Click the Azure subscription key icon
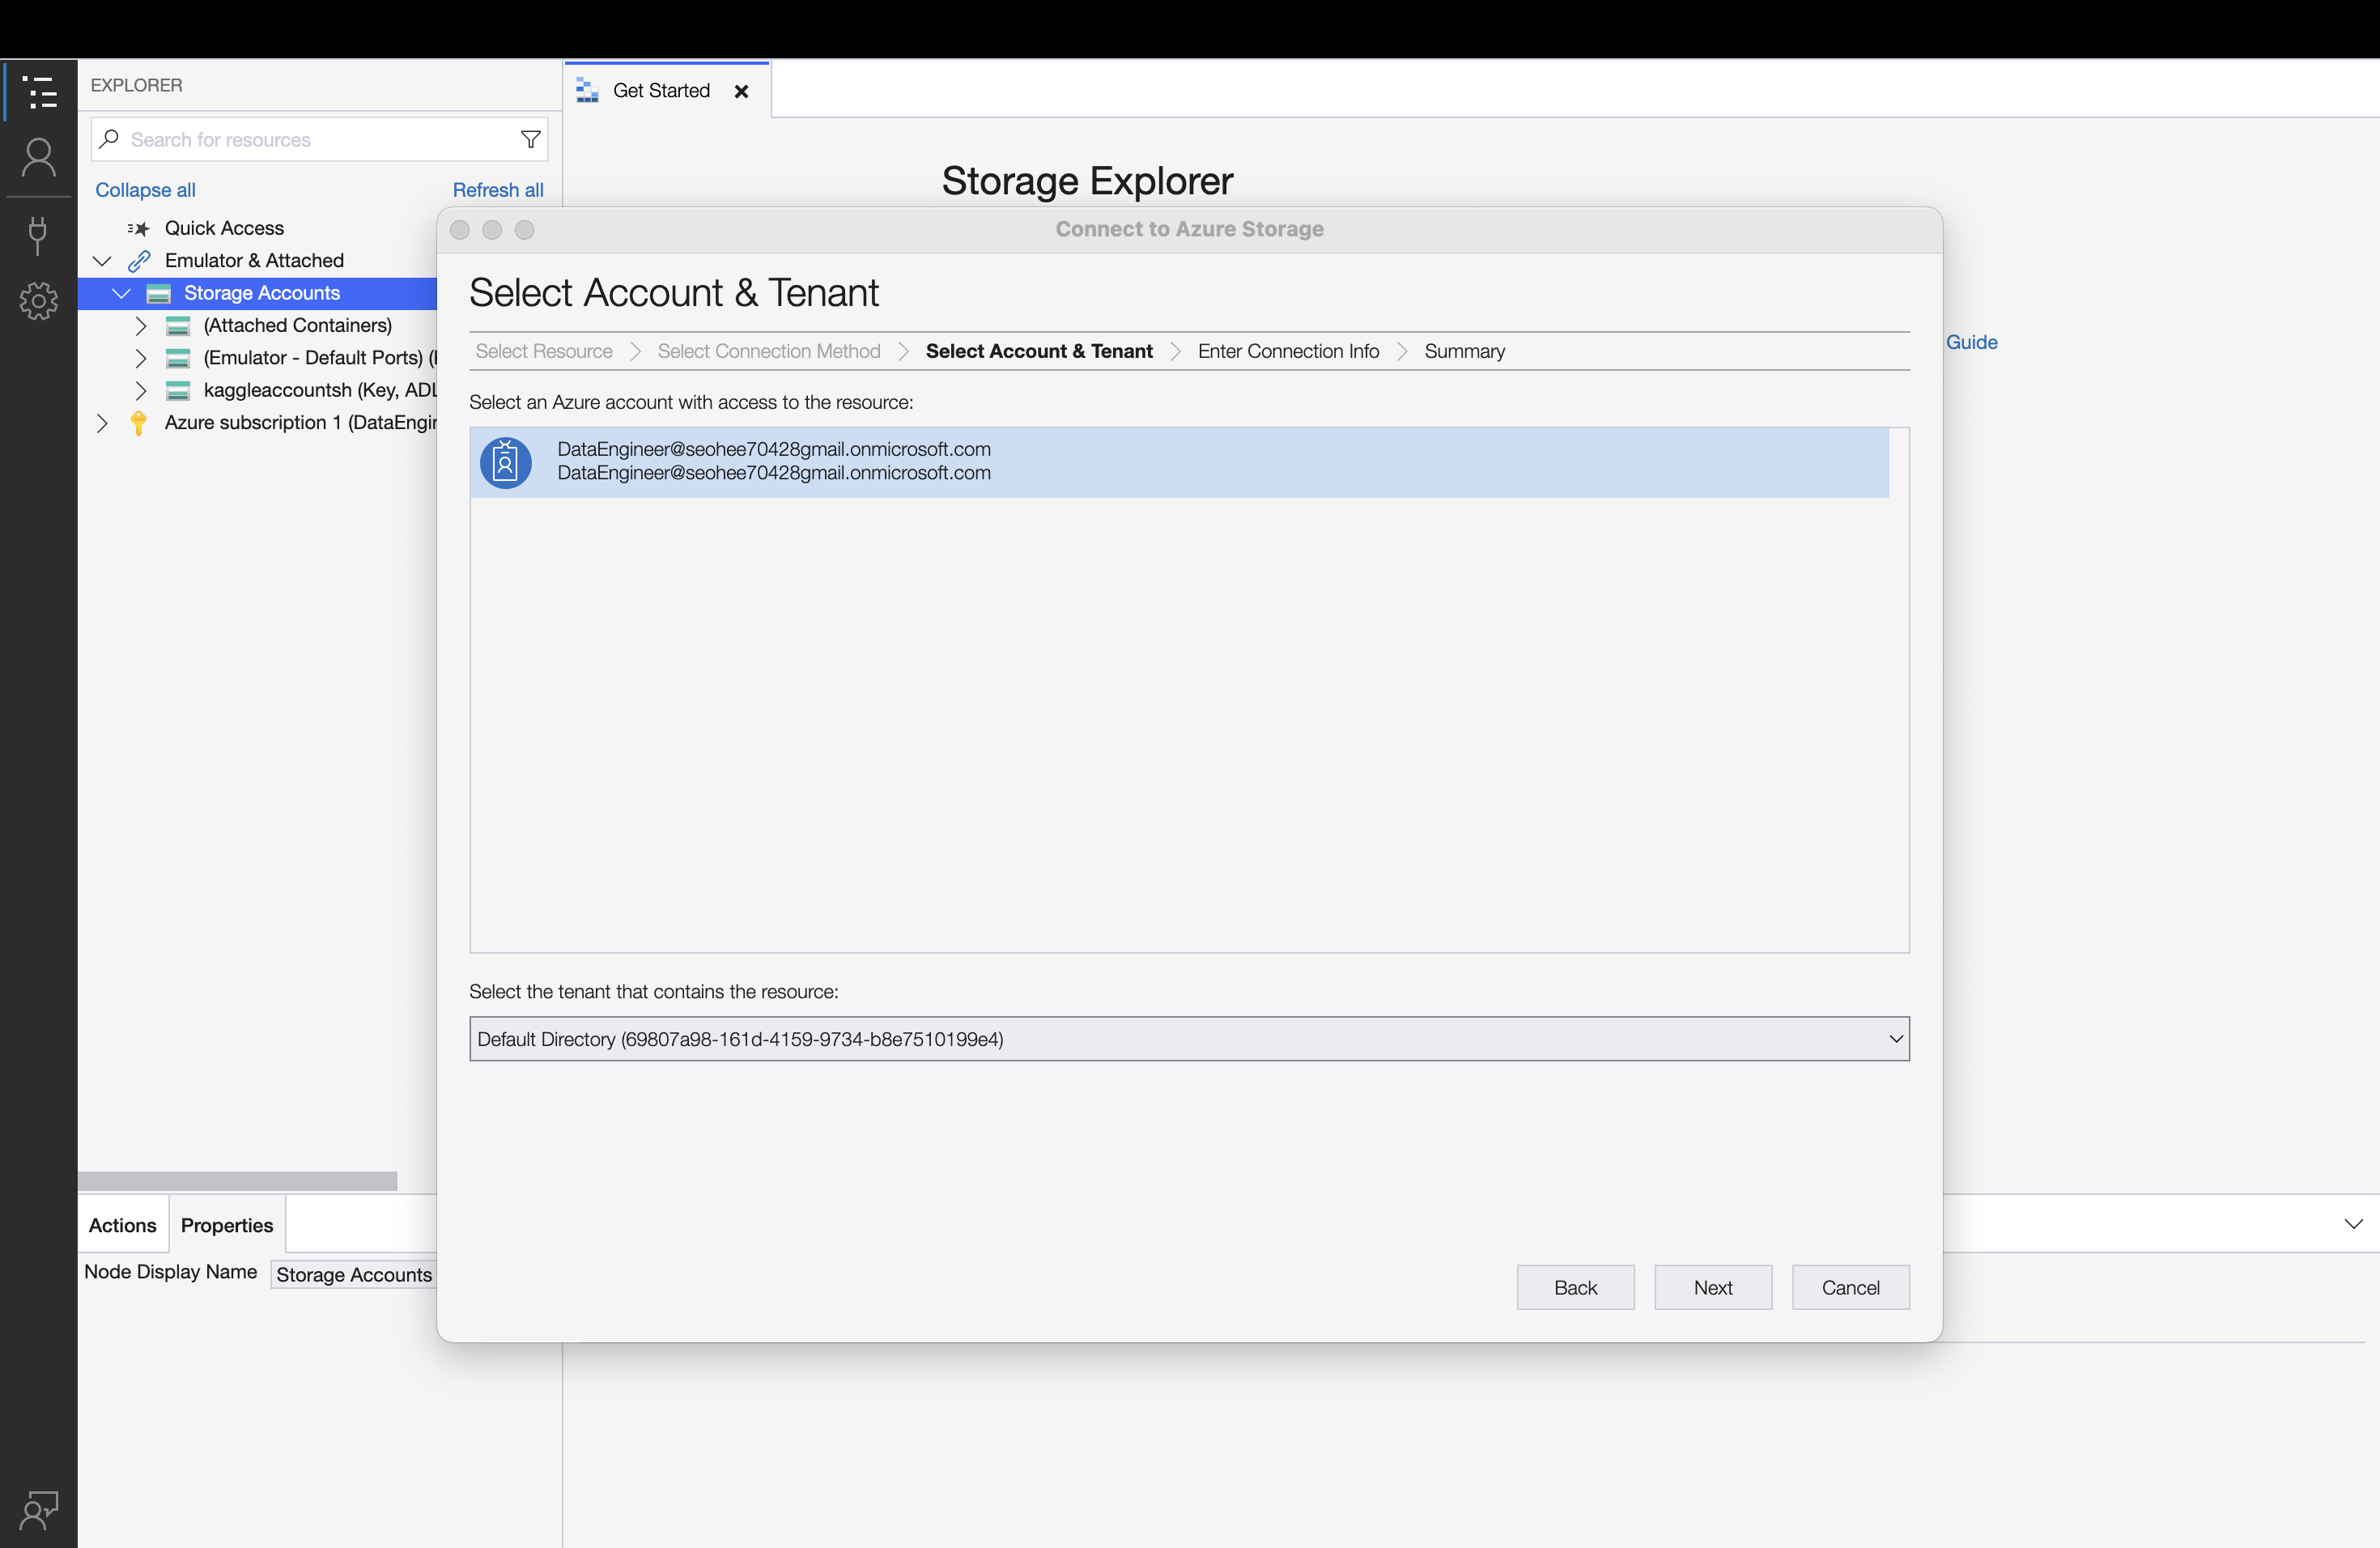Image resolution: width=2380 pixels, height=1548 pixels. pos(139,423)
